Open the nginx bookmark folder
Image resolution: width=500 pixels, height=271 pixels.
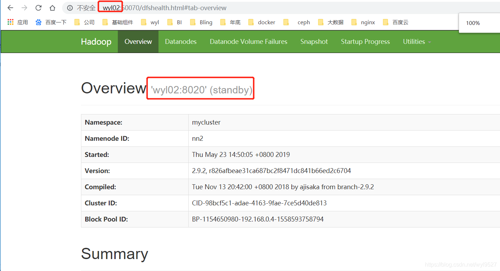[363, 22]
